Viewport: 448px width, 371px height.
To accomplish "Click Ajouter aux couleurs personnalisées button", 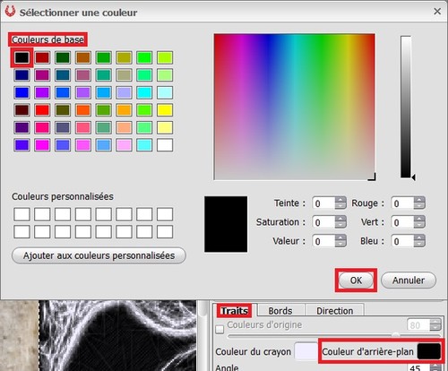I will point(99,255).
